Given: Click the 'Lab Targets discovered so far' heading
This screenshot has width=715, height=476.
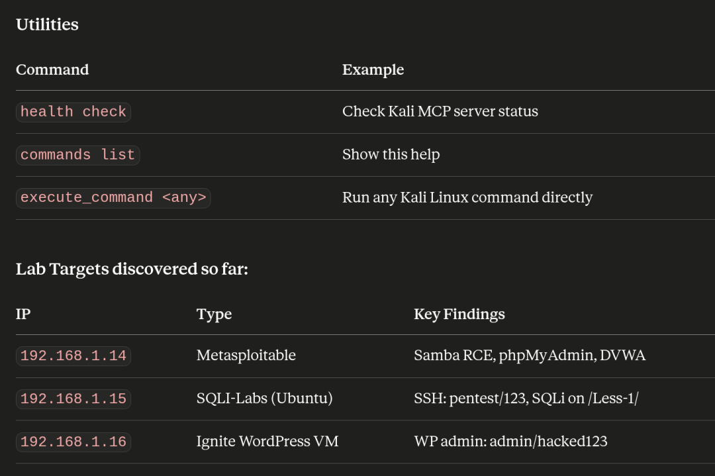Looking at the screenshot, I should (x=132, y=269).
